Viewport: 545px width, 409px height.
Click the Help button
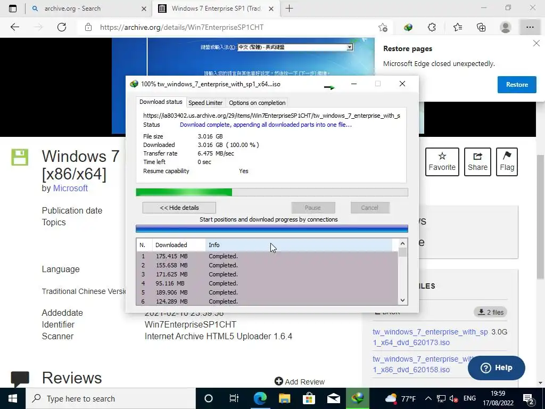point(497,367)
